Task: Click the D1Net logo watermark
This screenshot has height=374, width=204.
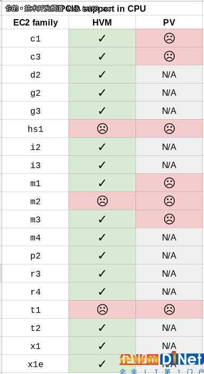Action: [x=161, y=362]
